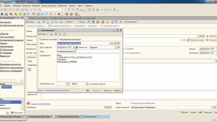This screenshot has height=122, width=217.
Task: Switch to the Расширенные настройки tab
Action: pyautogui.click(x=70, y=39)
